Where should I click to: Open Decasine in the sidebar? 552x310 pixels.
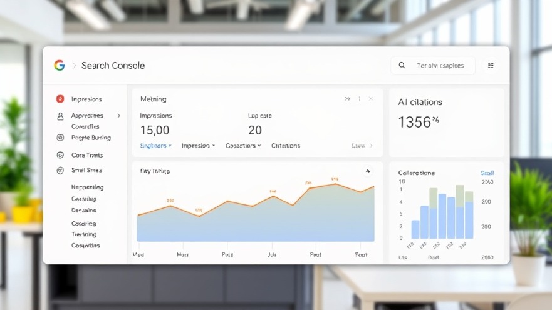(84, 210)
